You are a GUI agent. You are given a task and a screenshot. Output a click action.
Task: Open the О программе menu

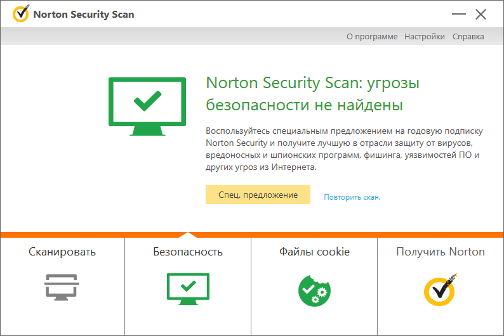pos(372,37)
